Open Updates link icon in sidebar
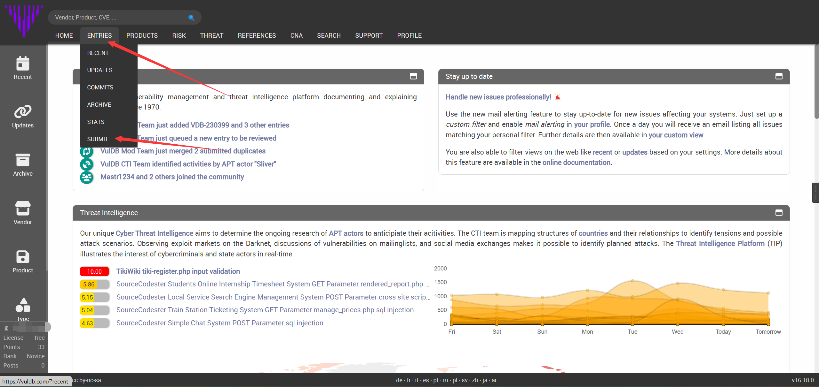 point(23,112)
